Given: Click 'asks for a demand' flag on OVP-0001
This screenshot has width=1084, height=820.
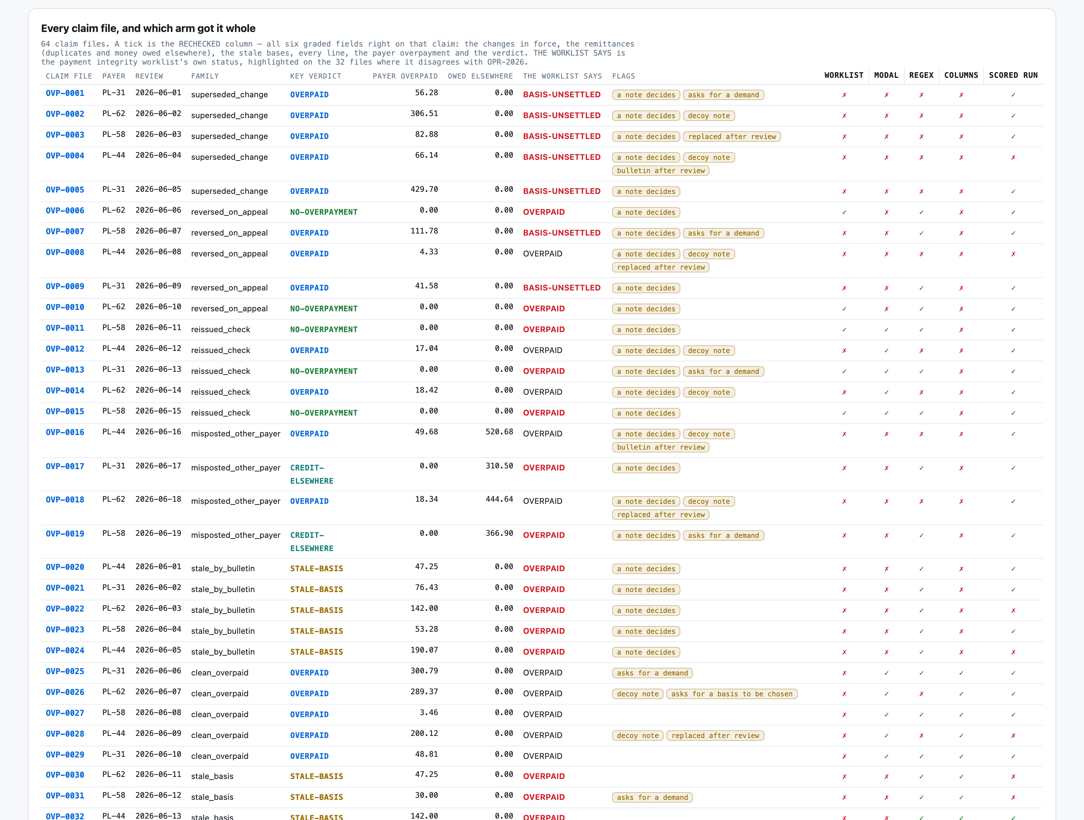Looking at the screenshot, I should 723,95.
